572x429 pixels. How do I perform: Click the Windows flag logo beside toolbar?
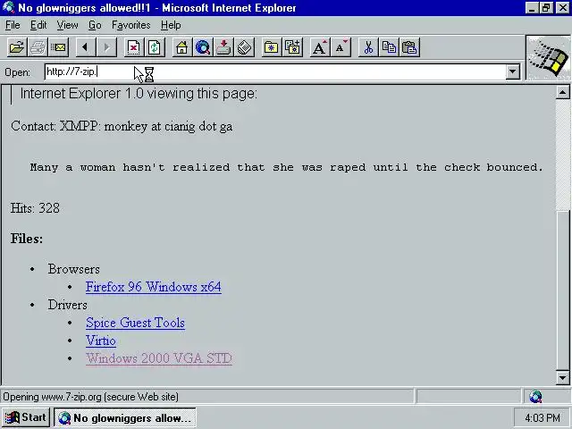(548, 57)
